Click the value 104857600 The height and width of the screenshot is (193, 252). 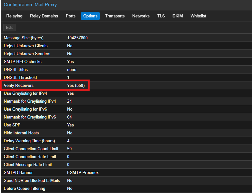point(77,38)
